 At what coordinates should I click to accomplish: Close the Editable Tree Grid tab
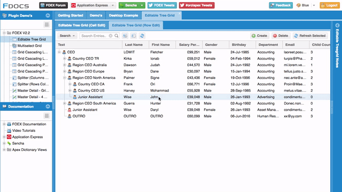[x=180, y=13]
